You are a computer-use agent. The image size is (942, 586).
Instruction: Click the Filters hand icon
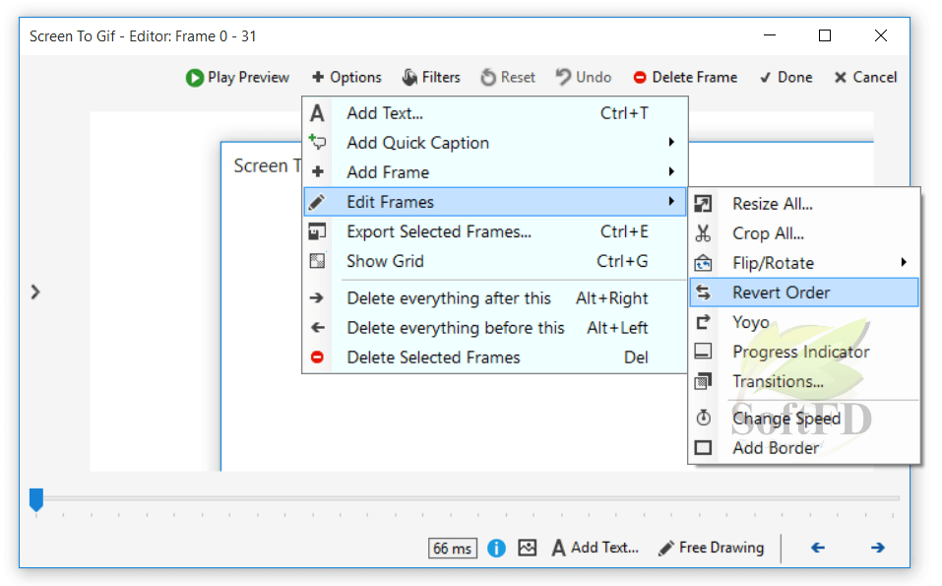click(x=409, y=78)
